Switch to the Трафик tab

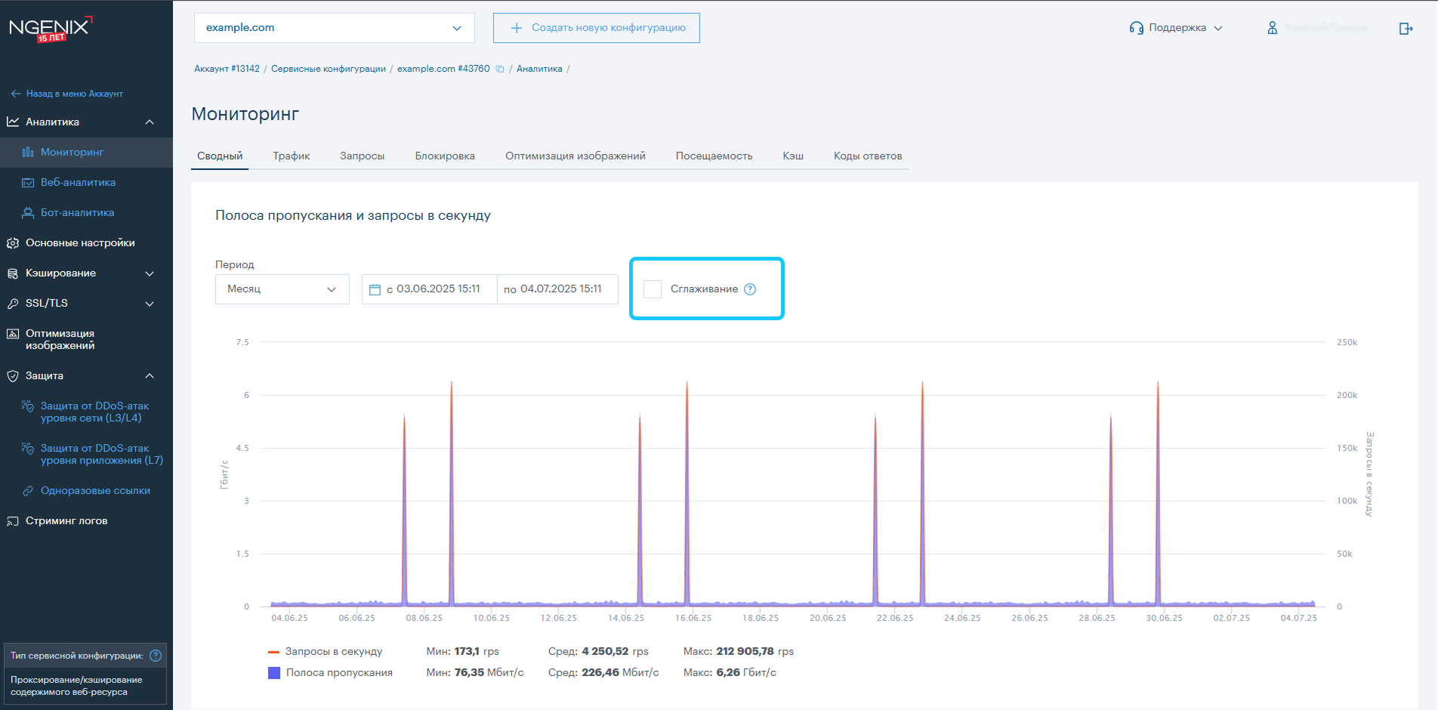pyautogui.click(x=292, y=156)
